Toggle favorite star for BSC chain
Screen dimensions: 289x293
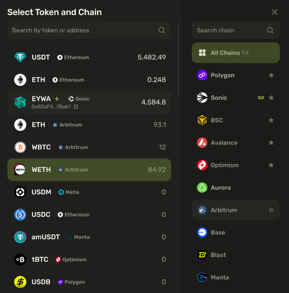tap(271, 120)
